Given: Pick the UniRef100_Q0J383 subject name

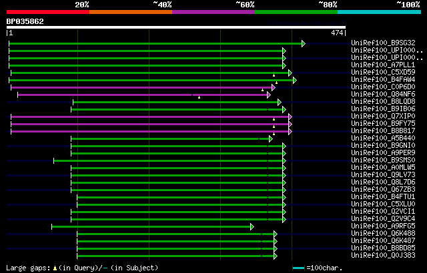Looking at the screenshot, I should [x=383, y=256].
